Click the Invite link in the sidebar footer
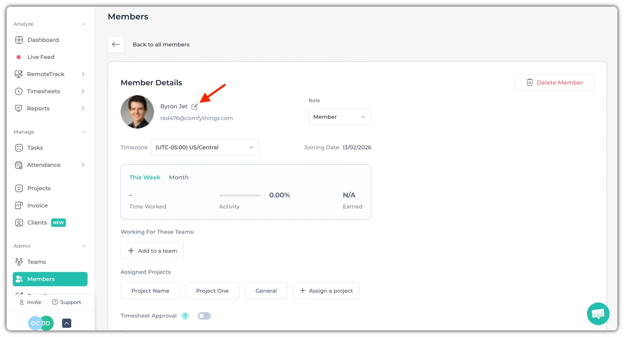Viewport: 624px width, 337px height. point(30,302)
